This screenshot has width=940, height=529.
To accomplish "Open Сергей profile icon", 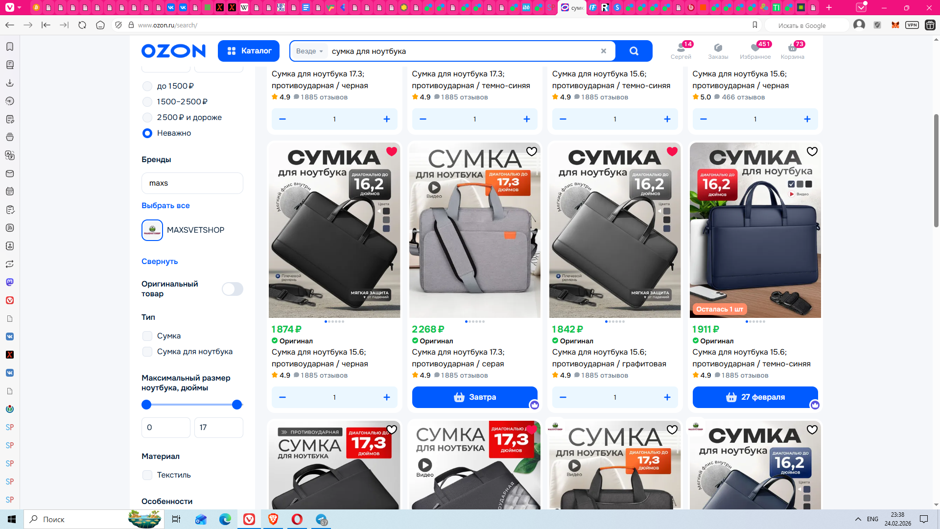I will 681,50.
